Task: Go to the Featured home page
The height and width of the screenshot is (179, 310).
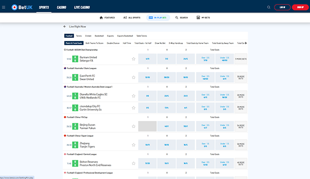Action: (x=107, y=17)
